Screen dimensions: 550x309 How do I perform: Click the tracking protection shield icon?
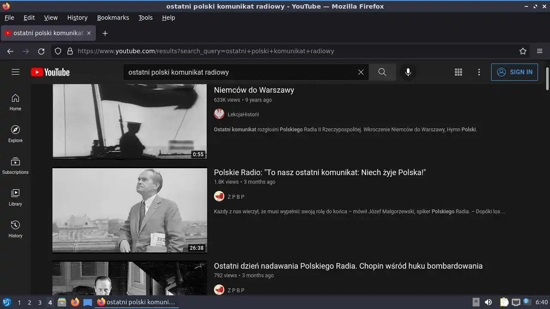(58, 51)
